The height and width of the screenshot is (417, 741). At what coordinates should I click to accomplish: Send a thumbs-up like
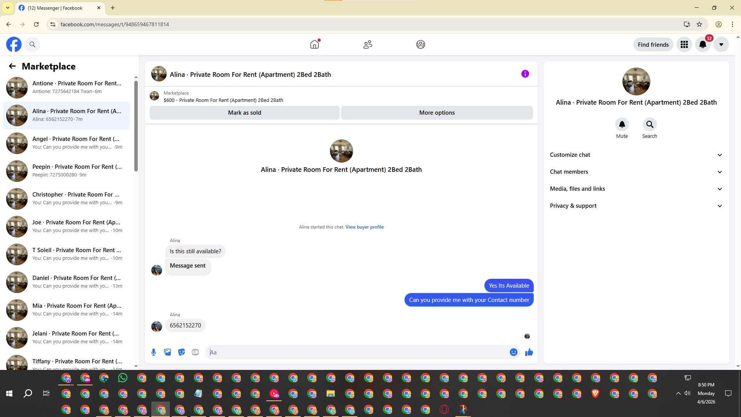click(529, 352)
